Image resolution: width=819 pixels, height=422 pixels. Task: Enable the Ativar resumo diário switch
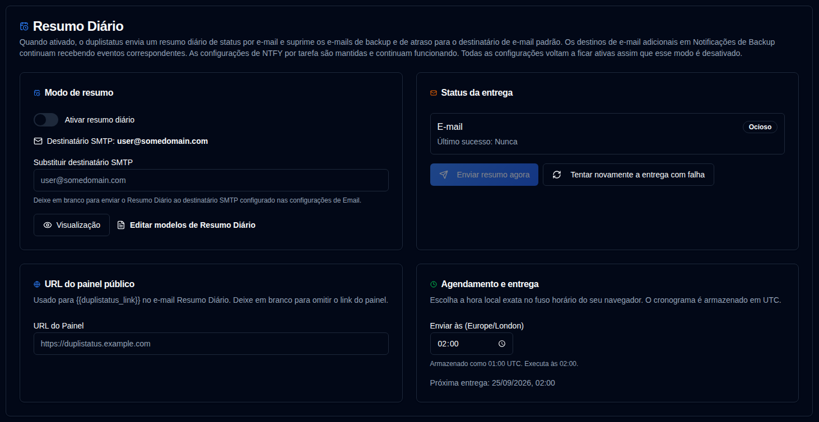(x=46, y=120)
